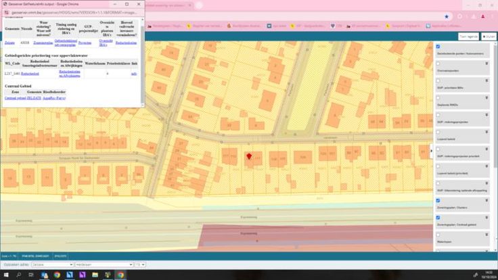
Task: Open the house number dropdown in address search
Action: [140, 264]
